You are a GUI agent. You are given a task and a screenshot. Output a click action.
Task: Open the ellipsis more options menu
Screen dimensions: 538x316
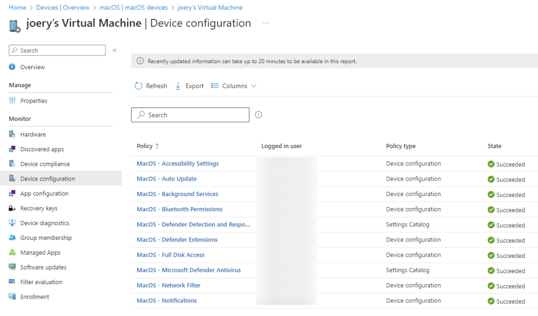266,23
